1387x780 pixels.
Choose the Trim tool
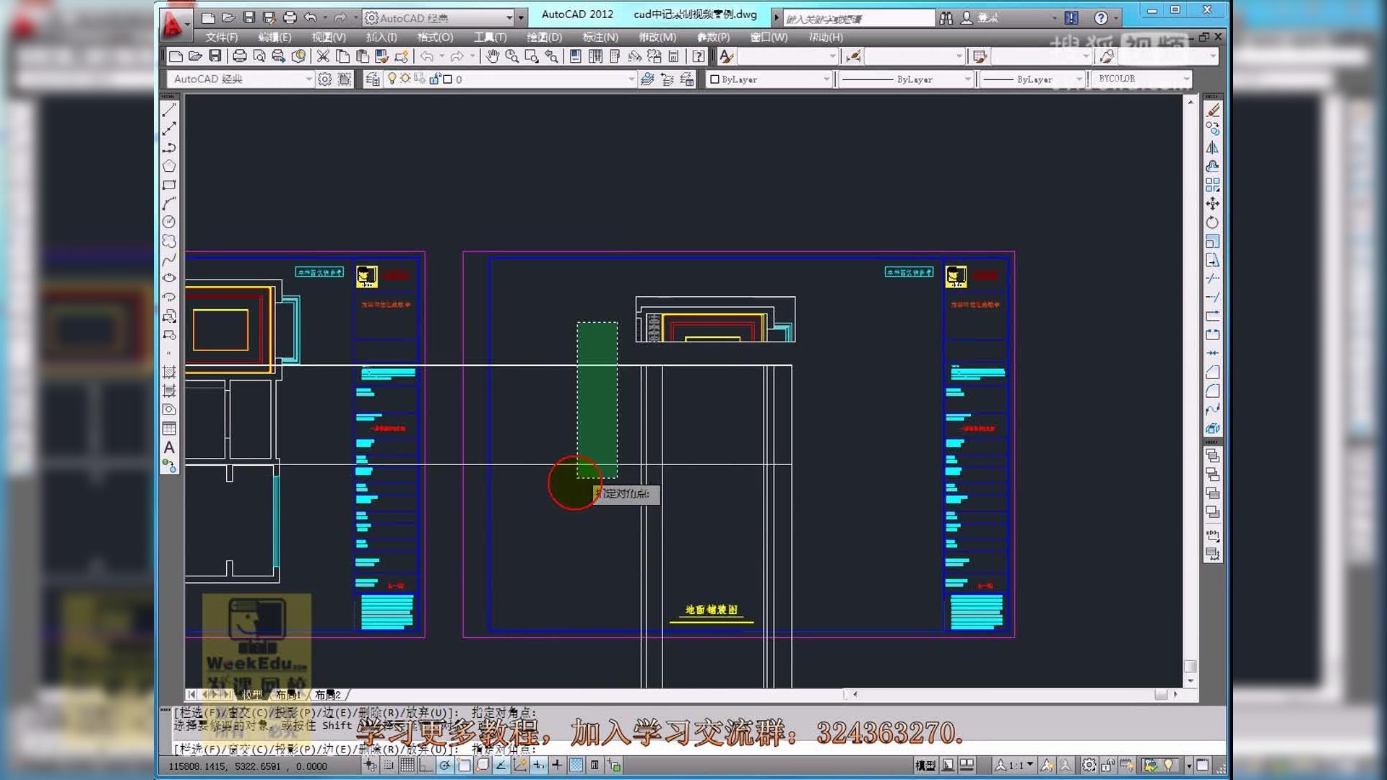click(x=1213, y=279)
